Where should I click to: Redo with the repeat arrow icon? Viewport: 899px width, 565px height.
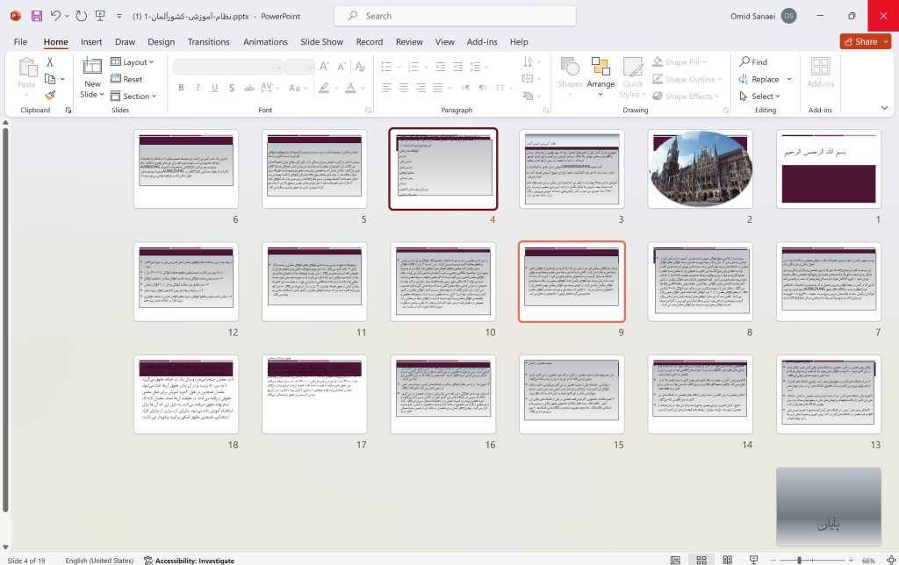coord(82,16)
